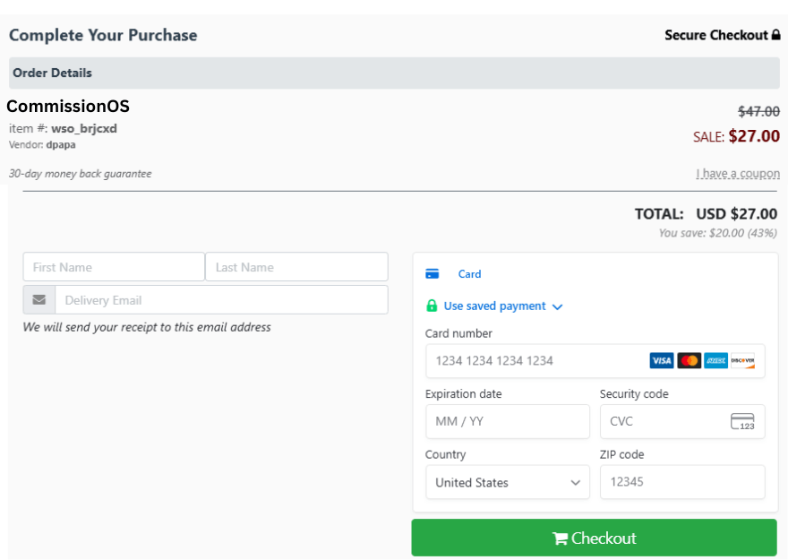
Task: Click the ZIP code input box
Action: (x=682, y=481)
